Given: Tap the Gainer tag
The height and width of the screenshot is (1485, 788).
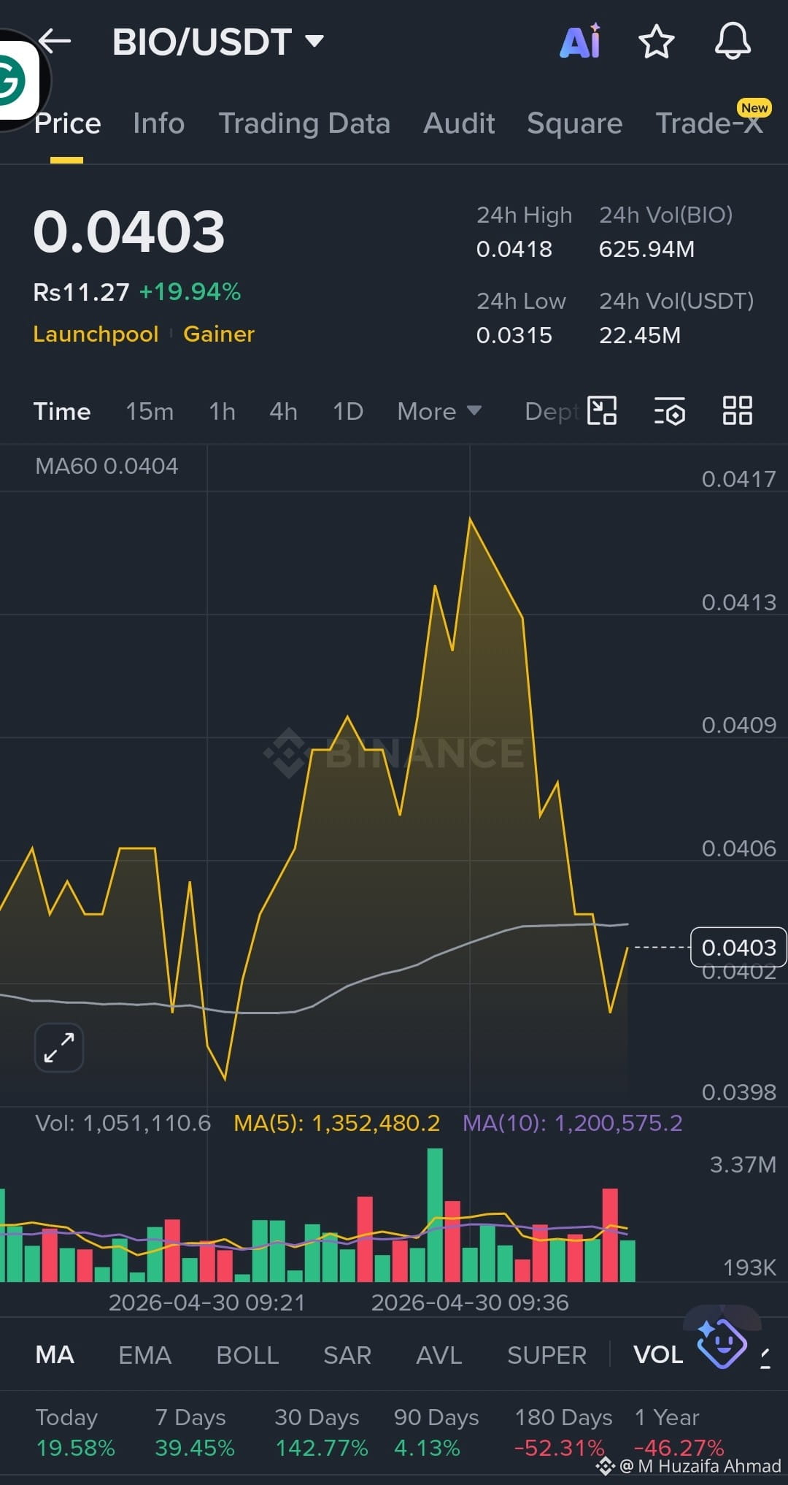Looking at the screenshot, I should 219,334.
